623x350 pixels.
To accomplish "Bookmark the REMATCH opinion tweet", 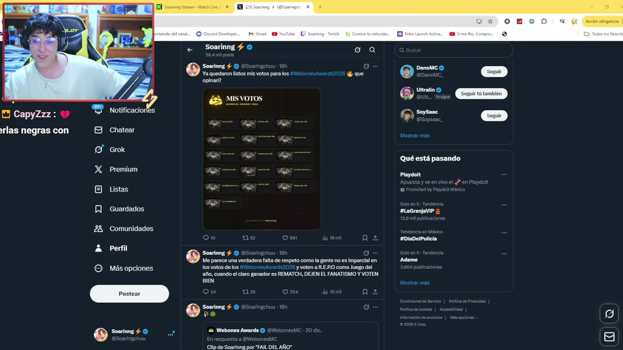I will click(x=365, y=292).
